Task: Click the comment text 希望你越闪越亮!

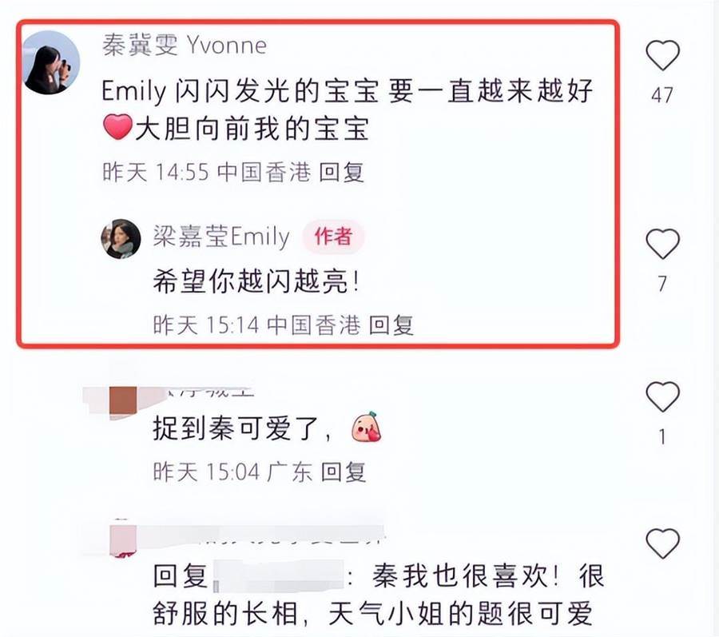Action: [x=256, y=281]
